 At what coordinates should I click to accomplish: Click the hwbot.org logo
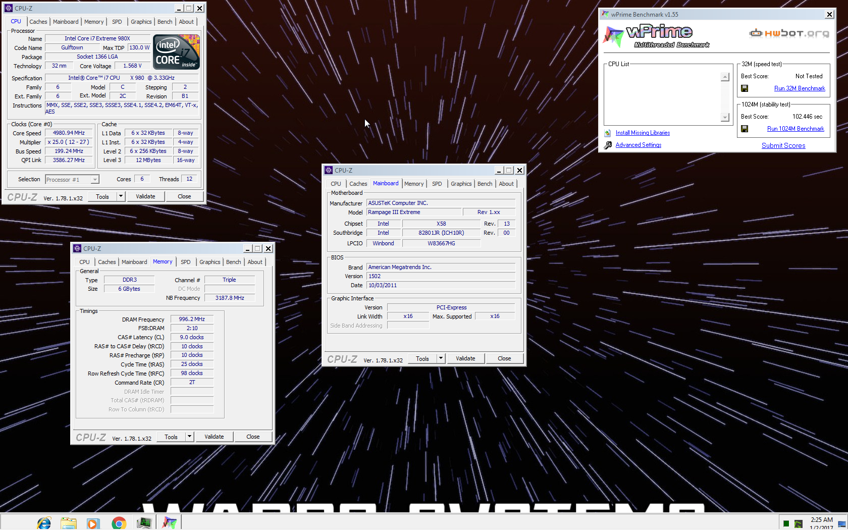[x=789, y=33]
